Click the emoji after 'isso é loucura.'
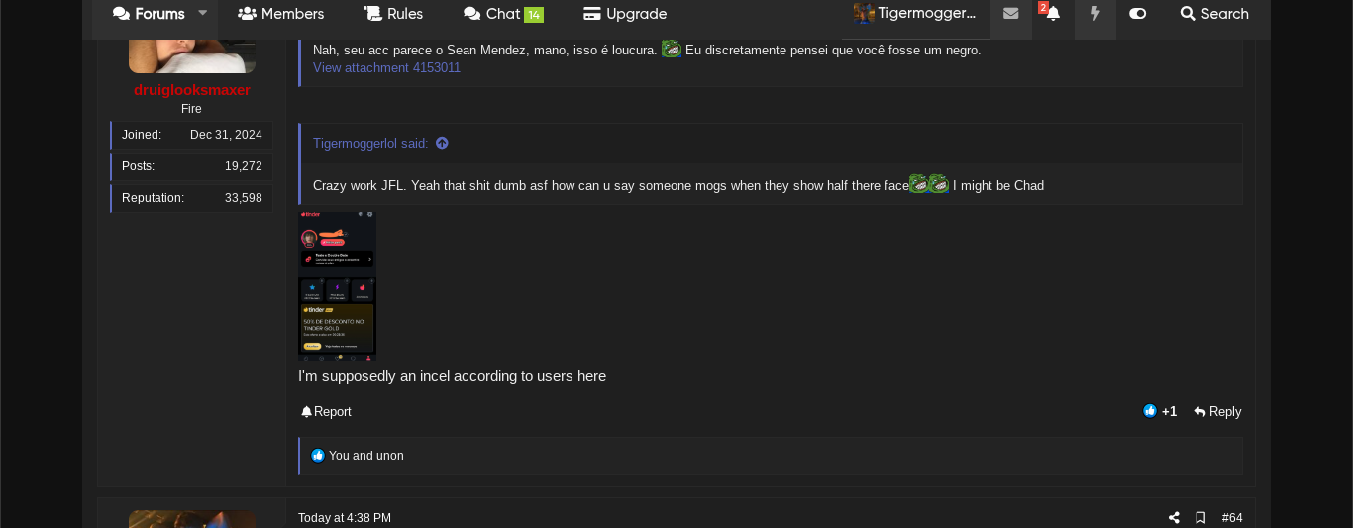Viewport: 1353px width, 528px height. click(672, 49)
